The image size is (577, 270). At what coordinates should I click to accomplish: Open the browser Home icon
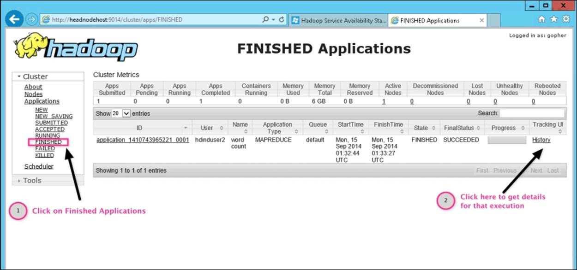click(541, 19)
